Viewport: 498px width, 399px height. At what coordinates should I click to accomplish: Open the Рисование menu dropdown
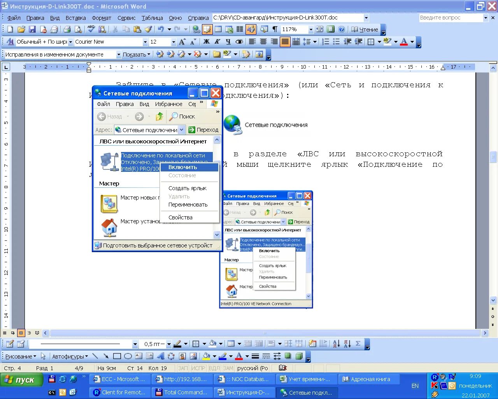[21, 357]
